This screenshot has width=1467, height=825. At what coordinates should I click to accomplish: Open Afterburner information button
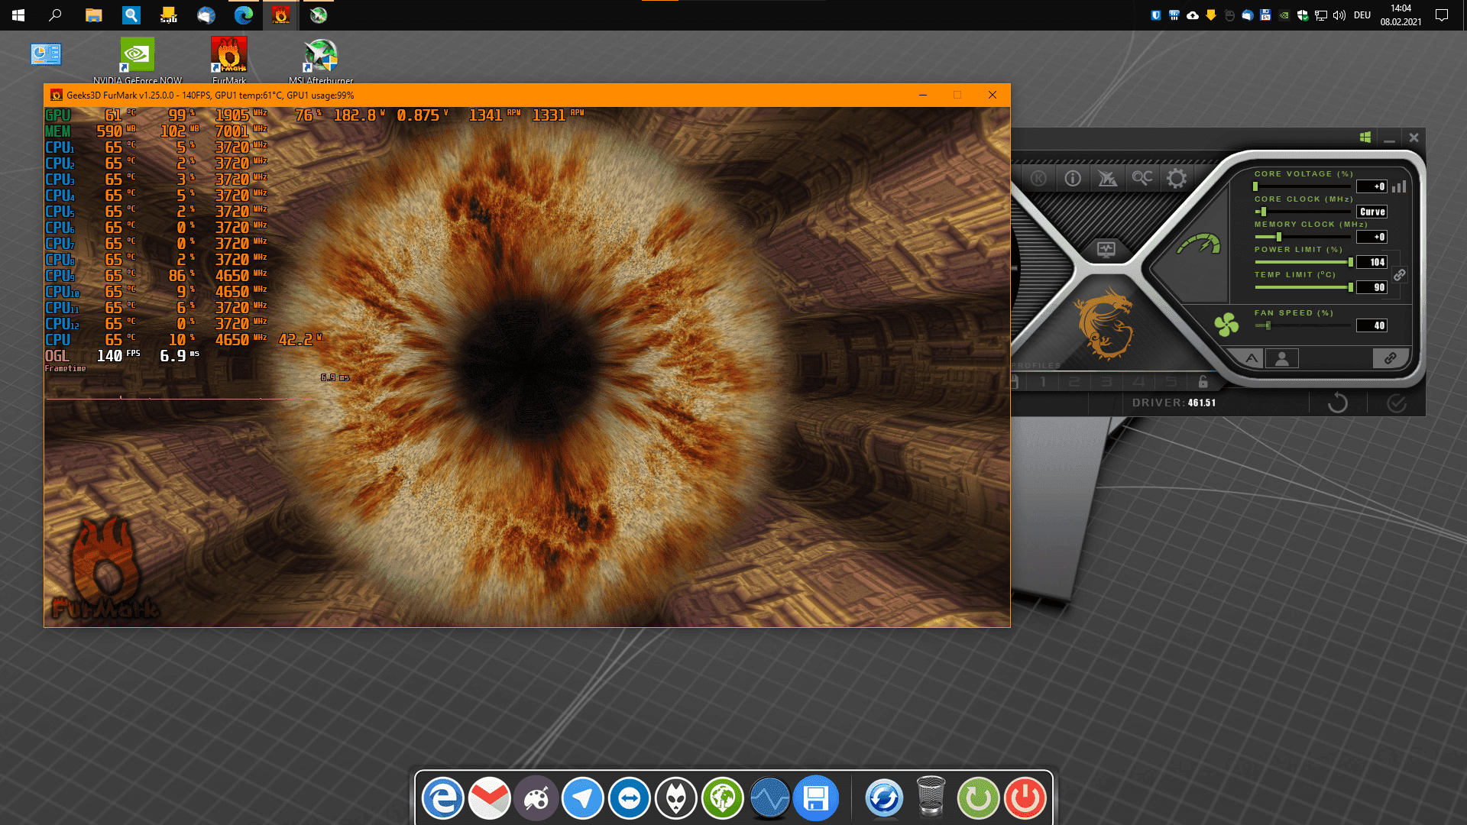1073,178
